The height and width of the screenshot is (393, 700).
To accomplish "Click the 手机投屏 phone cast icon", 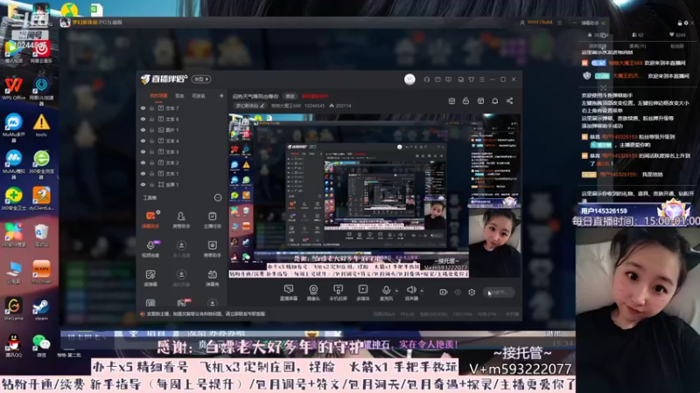I will pyautogui.click(x=338, y=293).
